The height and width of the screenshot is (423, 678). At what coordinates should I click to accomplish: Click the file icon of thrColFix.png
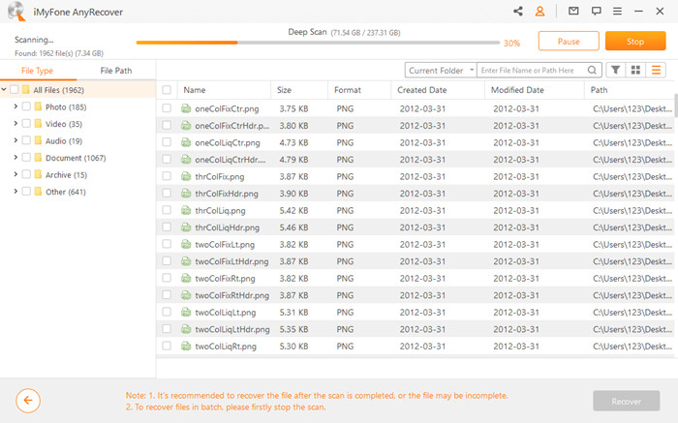click(186, 176)
